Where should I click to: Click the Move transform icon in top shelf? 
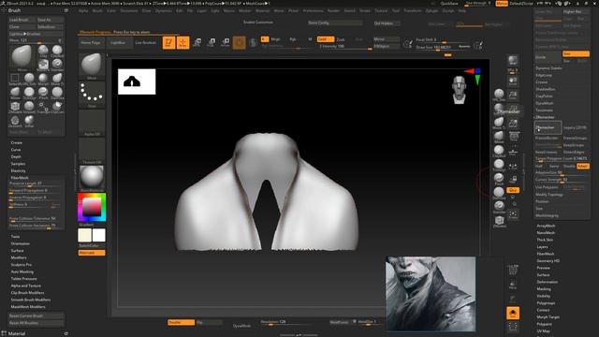pyautogui.click(x=197, y=42)
